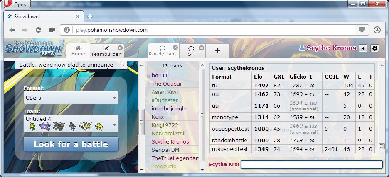Screen dimensions: 389x177
Task: Click the Look for a battle button
Action: [x=71, y=144]
